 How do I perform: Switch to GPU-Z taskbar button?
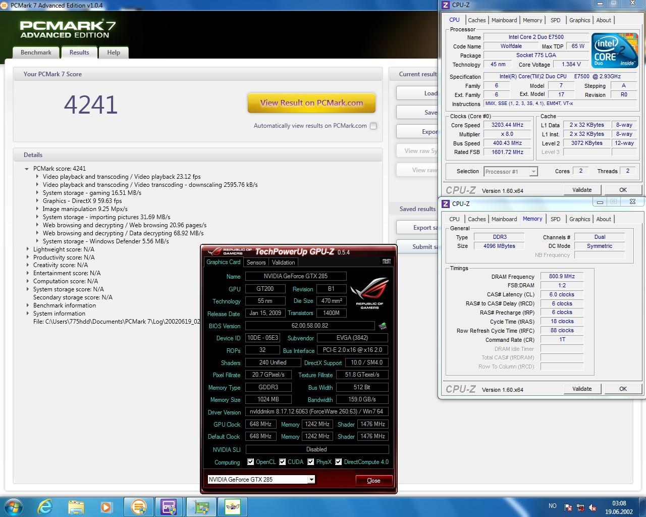[x=201, y=506]
